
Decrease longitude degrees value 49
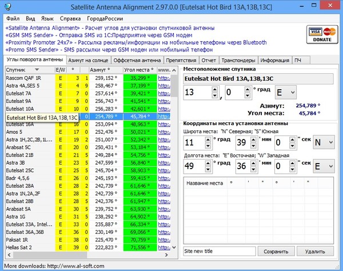(x=208, y=169)
